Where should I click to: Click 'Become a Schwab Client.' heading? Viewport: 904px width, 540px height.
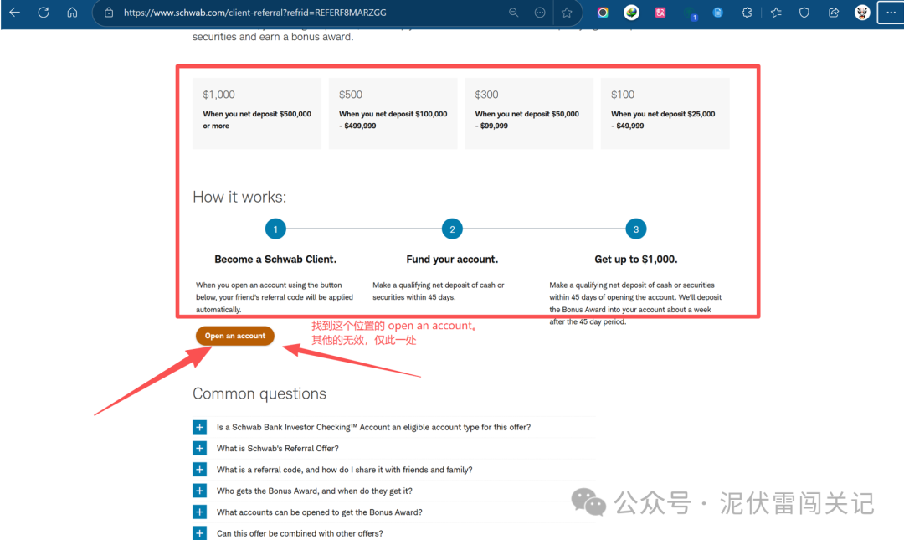[275, 259]
